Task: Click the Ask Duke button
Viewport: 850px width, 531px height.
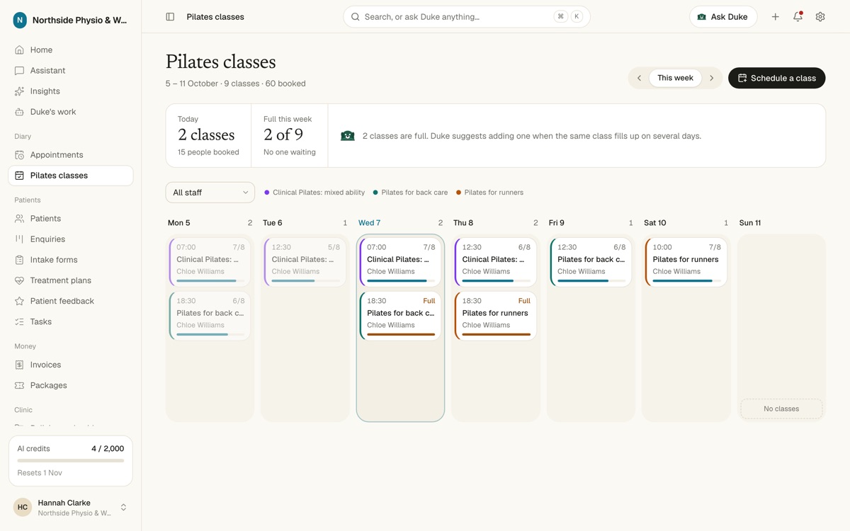Action: 723,17
